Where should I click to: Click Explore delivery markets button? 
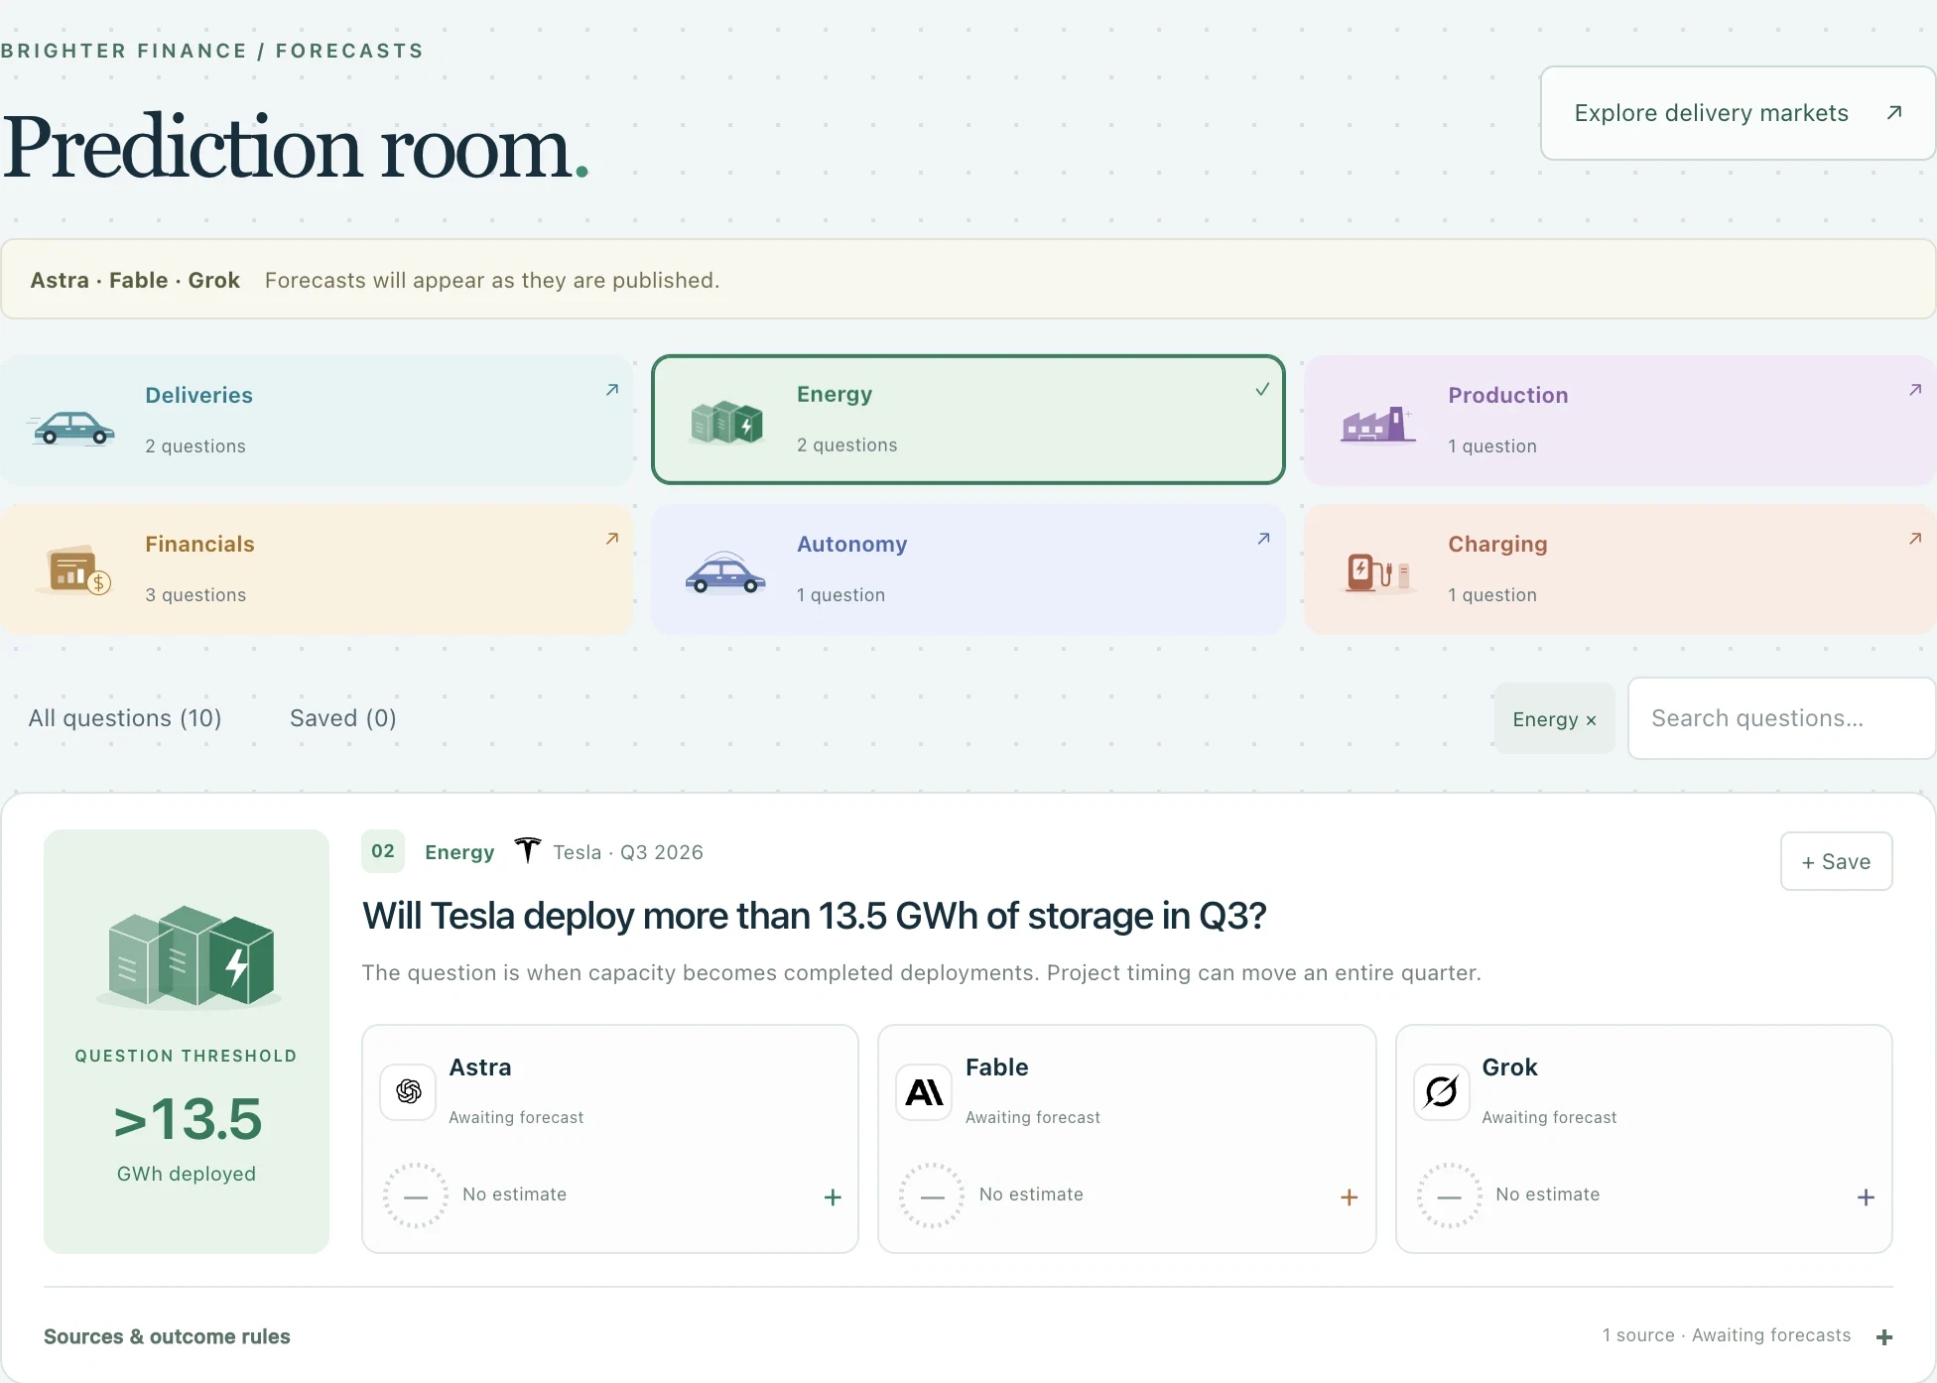point(1738,113)
